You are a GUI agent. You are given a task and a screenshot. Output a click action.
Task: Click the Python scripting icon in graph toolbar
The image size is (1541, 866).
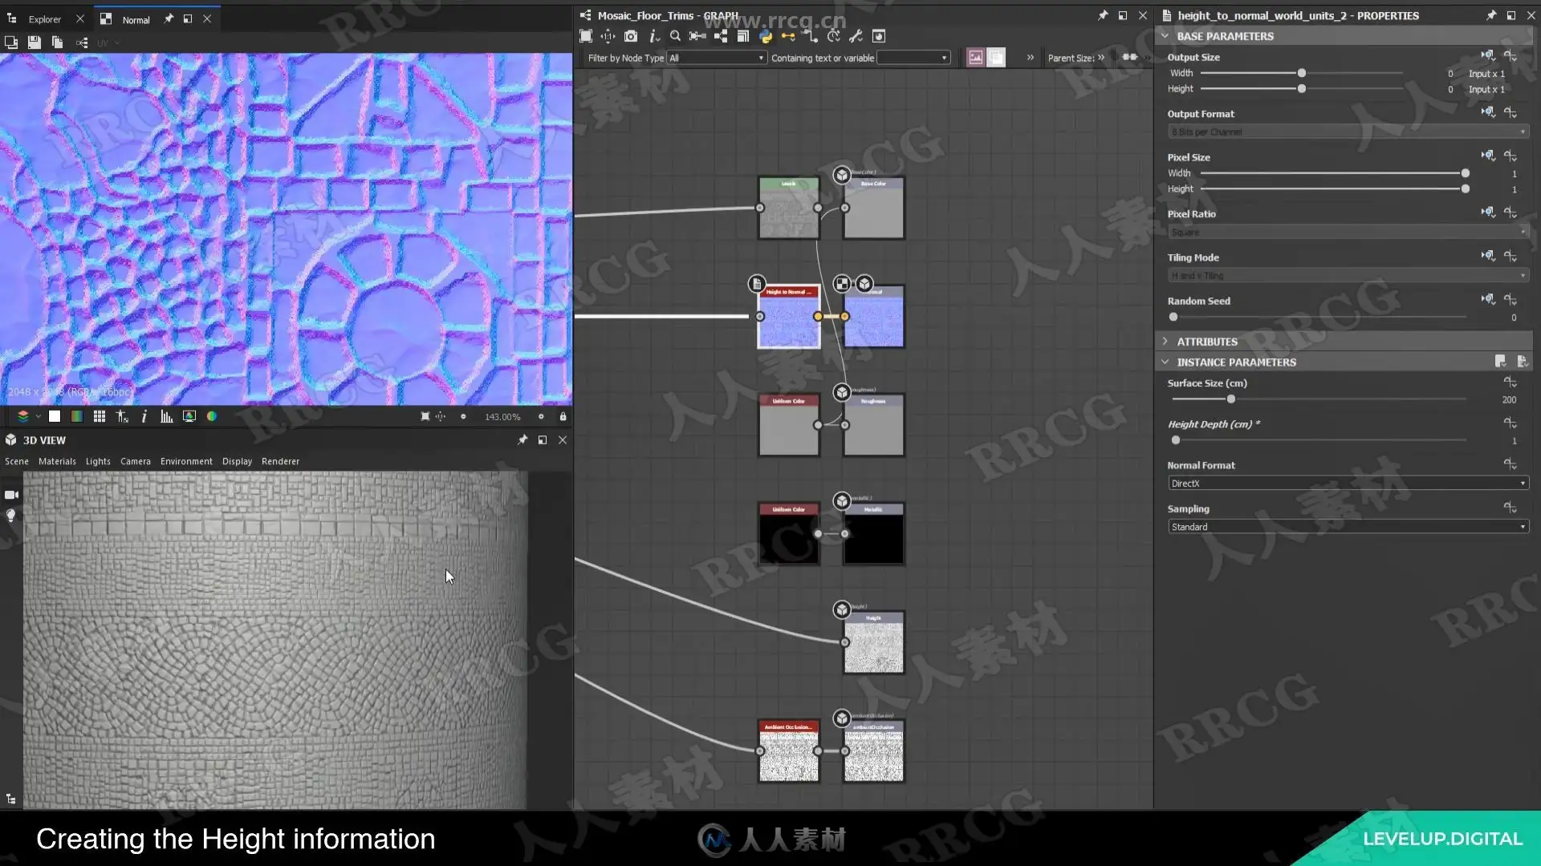click(x=765, y=36)
